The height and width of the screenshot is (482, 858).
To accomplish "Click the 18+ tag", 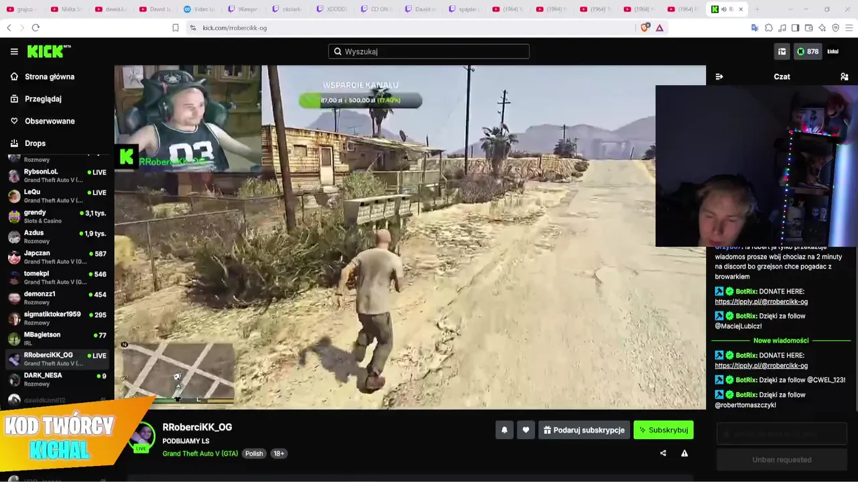I will point(279,453).
